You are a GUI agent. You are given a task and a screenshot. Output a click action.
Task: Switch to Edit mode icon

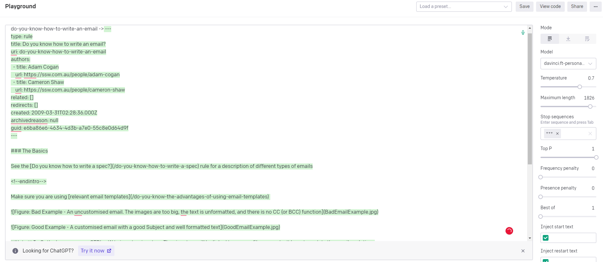[x=587, y=39]
